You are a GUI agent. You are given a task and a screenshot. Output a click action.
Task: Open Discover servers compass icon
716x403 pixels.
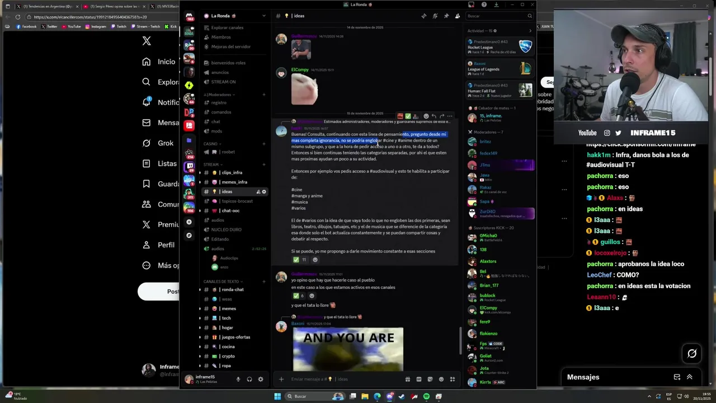pos(189,235)
